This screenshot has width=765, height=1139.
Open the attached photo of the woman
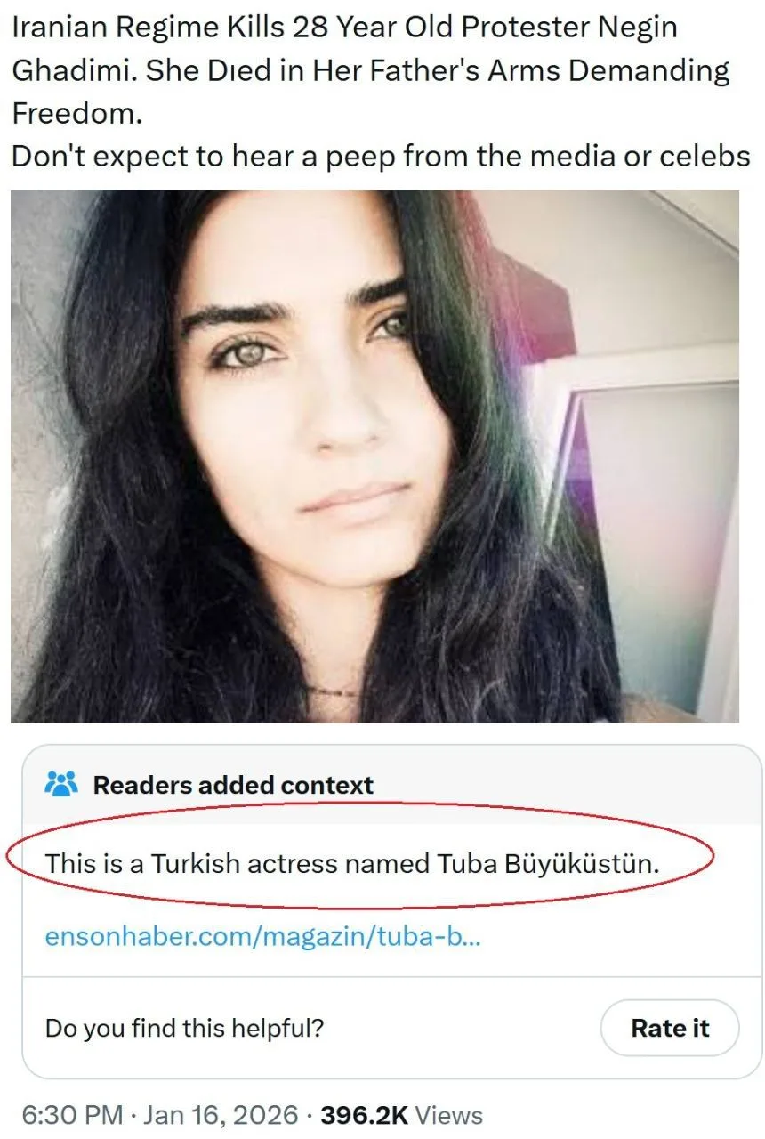pos(374,456)
